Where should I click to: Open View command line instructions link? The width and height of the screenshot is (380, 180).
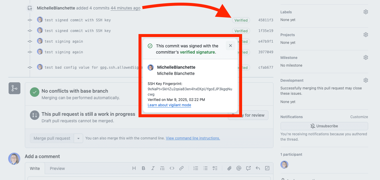193,138
